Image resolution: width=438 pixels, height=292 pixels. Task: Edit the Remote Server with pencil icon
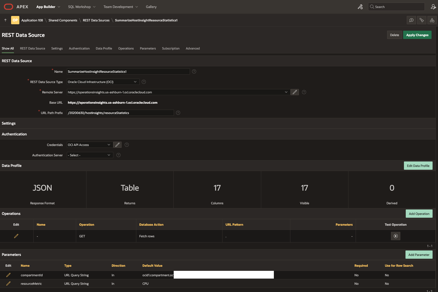coord(295,92)
